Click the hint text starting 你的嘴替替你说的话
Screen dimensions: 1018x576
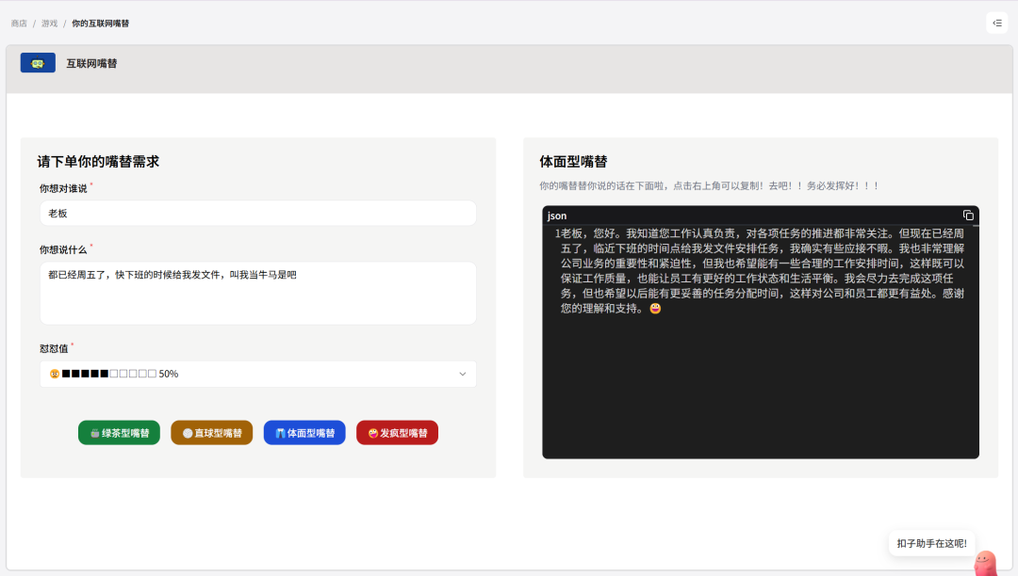[x=709, y=186]
